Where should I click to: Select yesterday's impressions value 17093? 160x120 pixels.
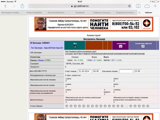tap(89, 60)
